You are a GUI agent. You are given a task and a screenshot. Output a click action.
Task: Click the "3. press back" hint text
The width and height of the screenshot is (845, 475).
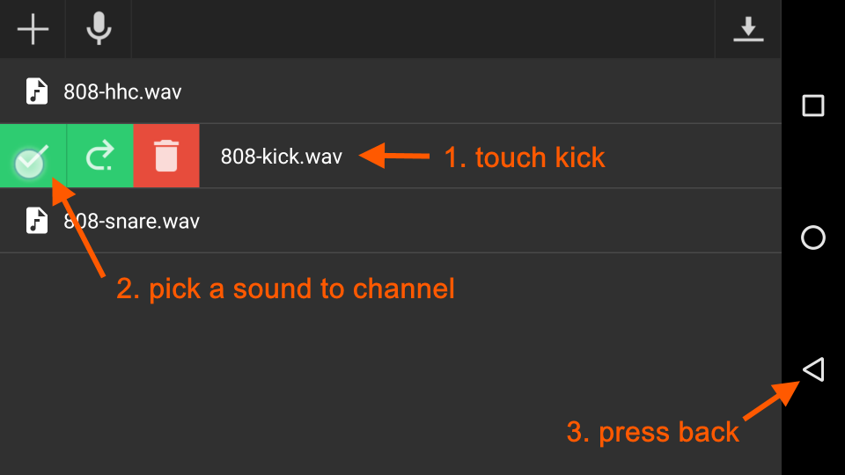point(652,432)
